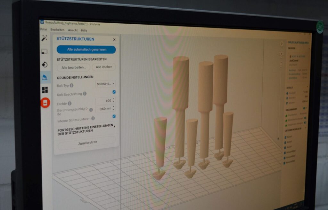This screenshot has width=328, height=210.
Task: Click Alle automatisch generieren button
Action: (86, 50)
